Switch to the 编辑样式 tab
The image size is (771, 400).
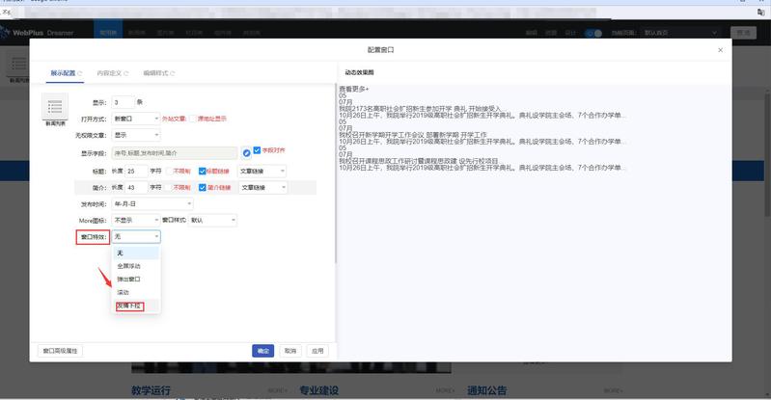[158, 73]
